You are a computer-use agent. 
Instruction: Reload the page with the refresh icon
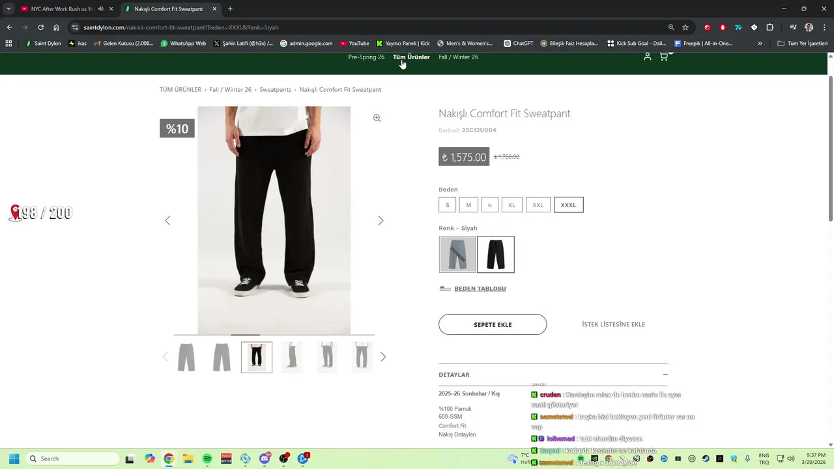(x=40, y=27)
